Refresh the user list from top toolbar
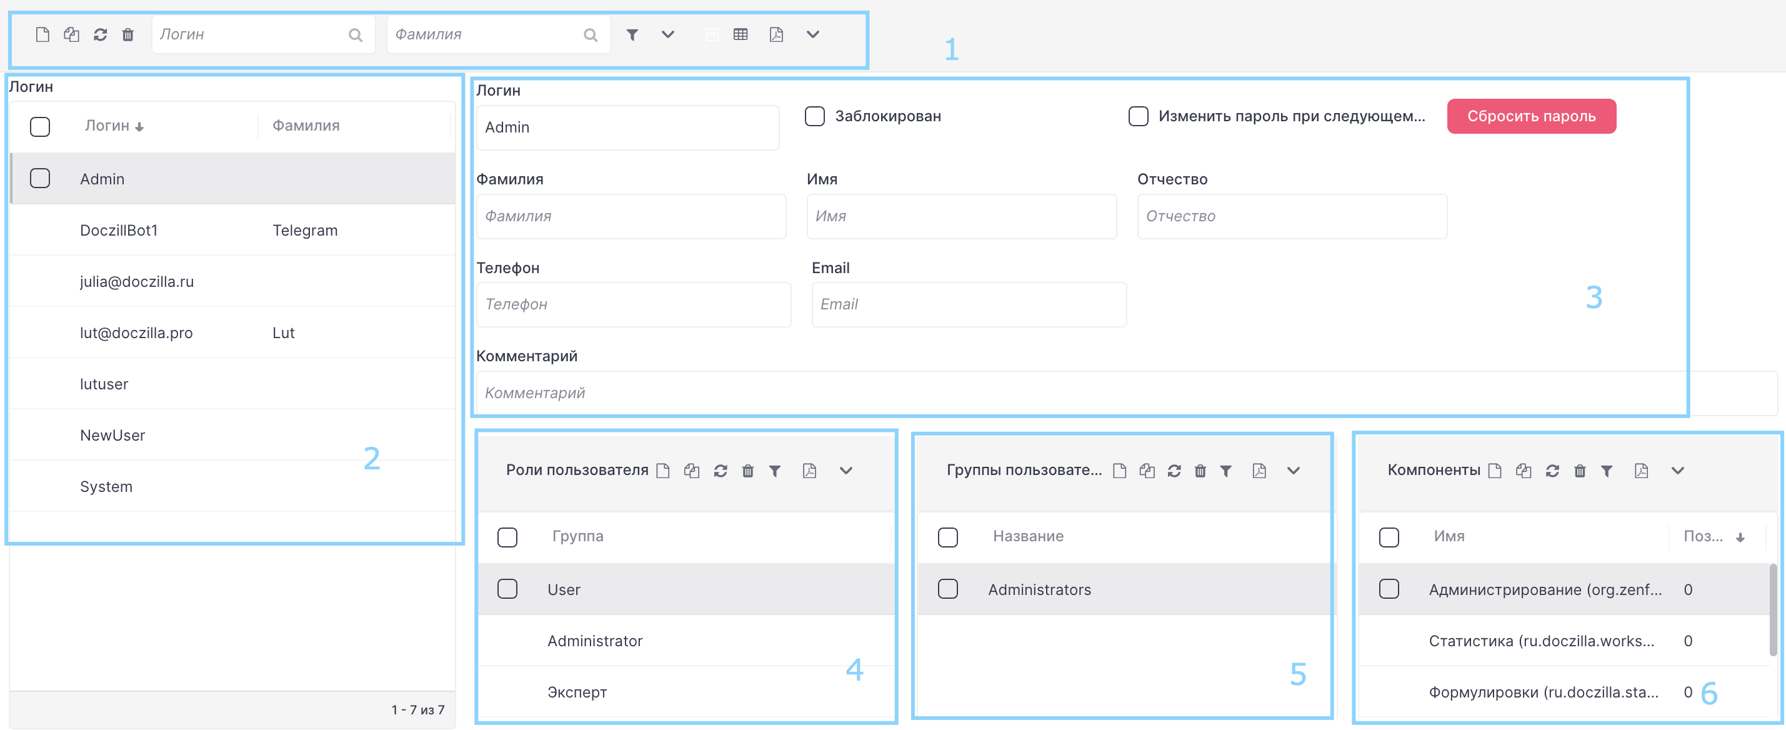 tap(101, 34)
